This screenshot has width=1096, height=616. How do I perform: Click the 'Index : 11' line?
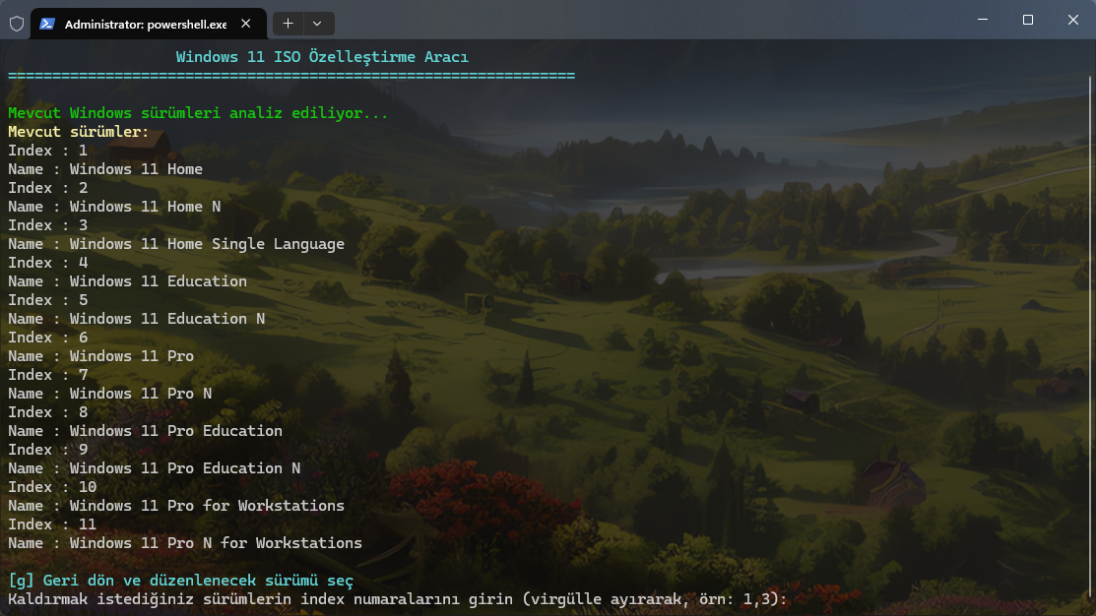tap(52, 524)
